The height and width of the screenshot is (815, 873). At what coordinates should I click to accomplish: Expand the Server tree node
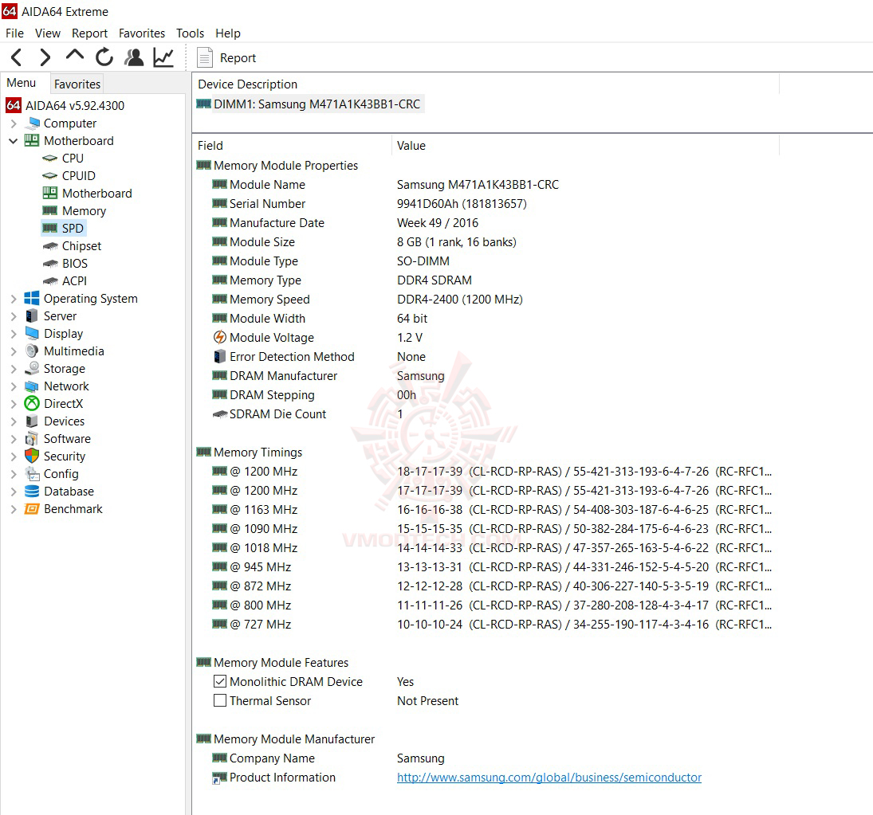point(14,316)
